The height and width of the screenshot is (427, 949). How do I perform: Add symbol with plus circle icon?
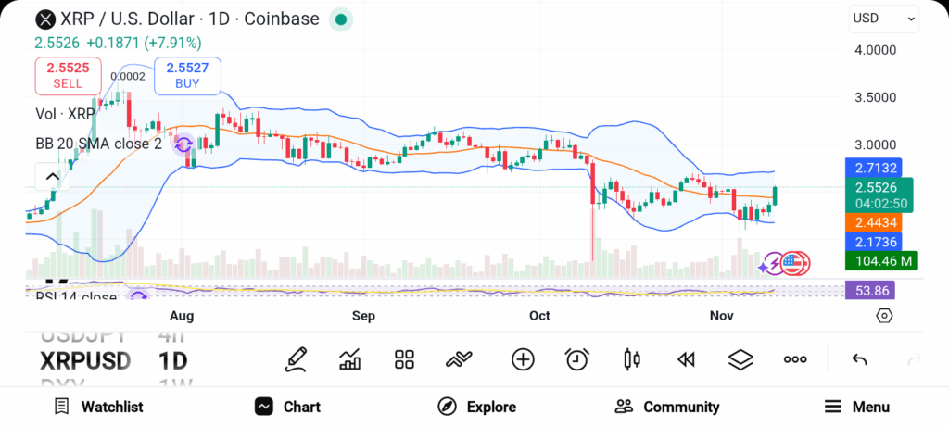(523, 359)
